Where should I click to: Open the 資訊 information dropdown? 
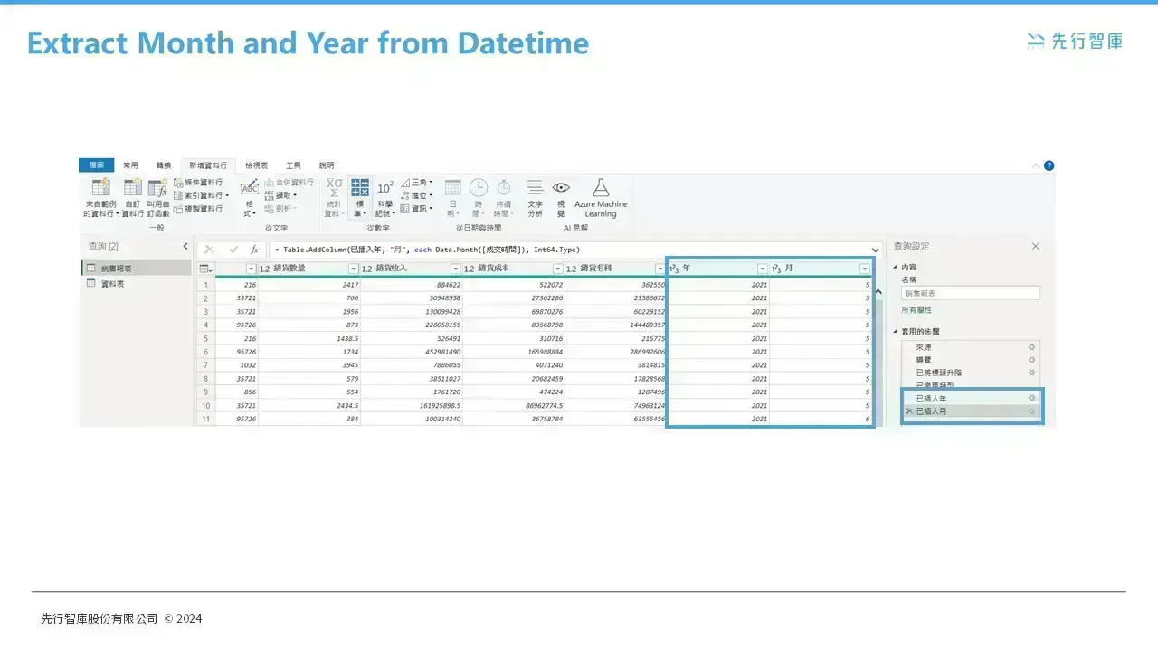click(416, 209)
